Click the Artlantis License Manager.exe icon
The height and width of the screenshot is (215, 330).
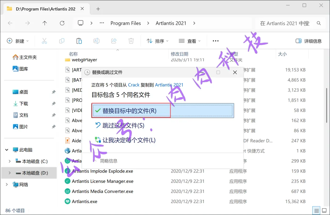(x=67, y=181)
